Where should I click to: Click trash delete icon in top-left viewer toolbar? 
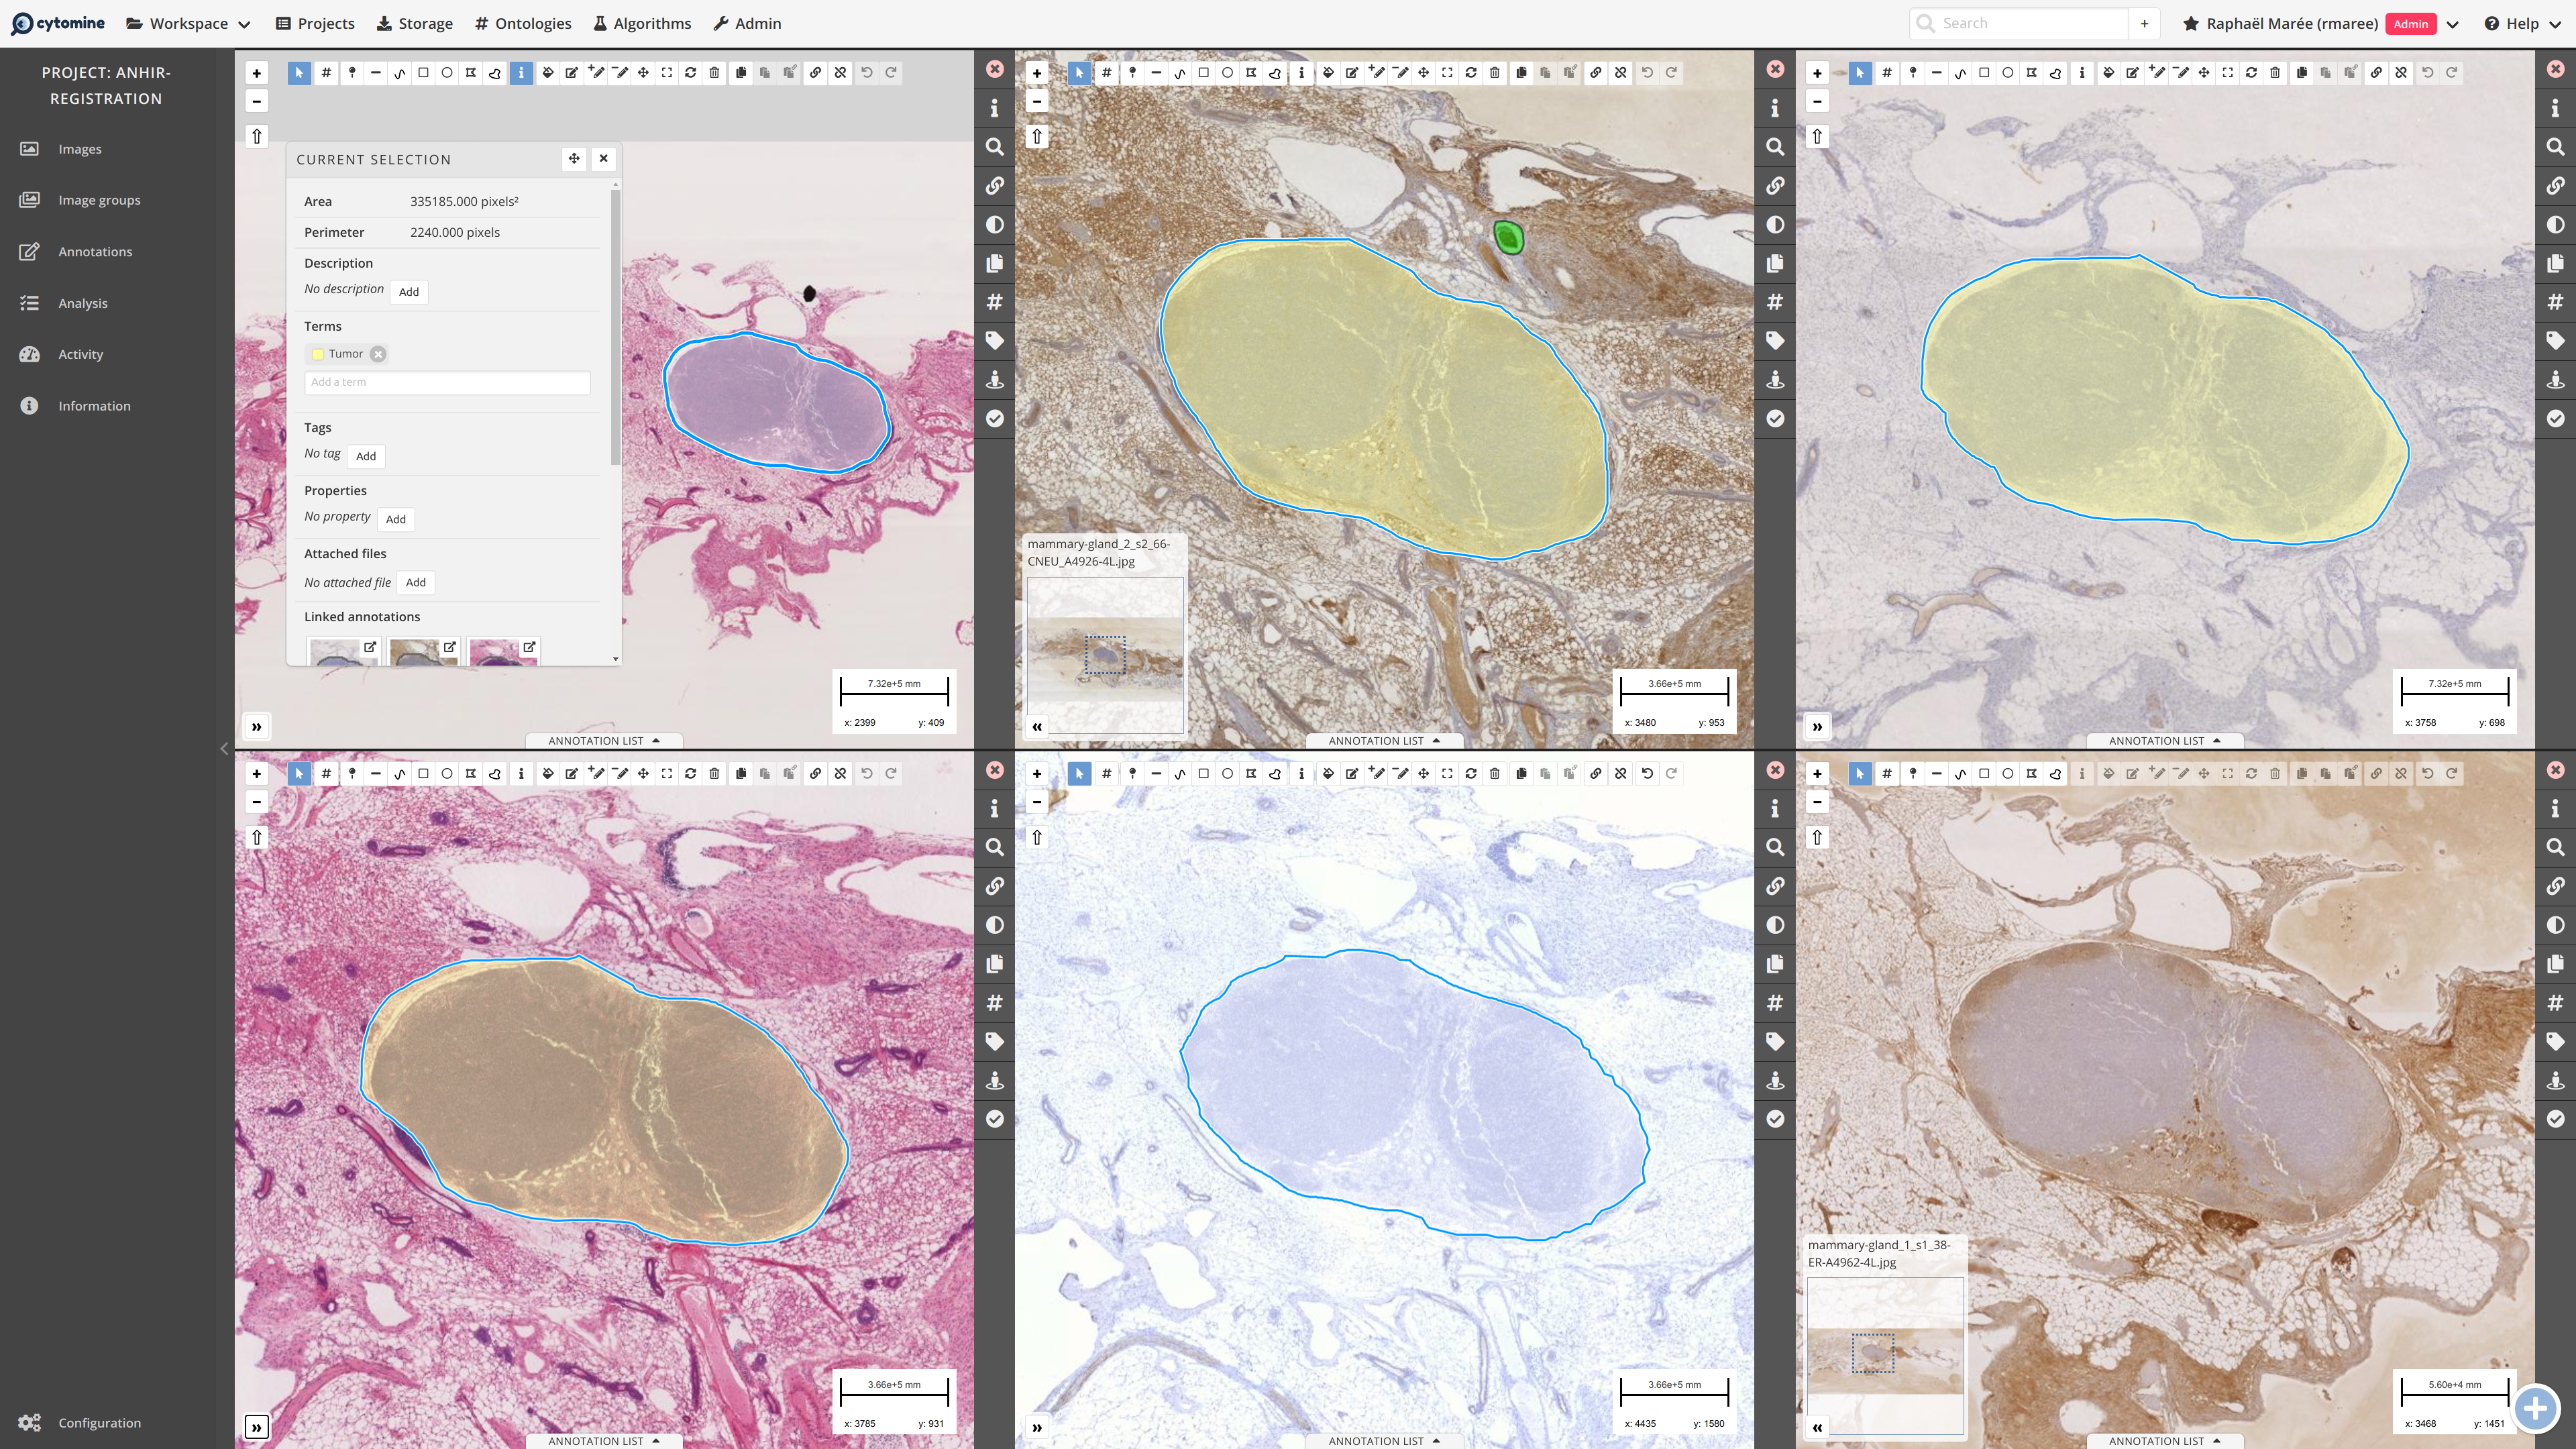click(x=714, y=73)
